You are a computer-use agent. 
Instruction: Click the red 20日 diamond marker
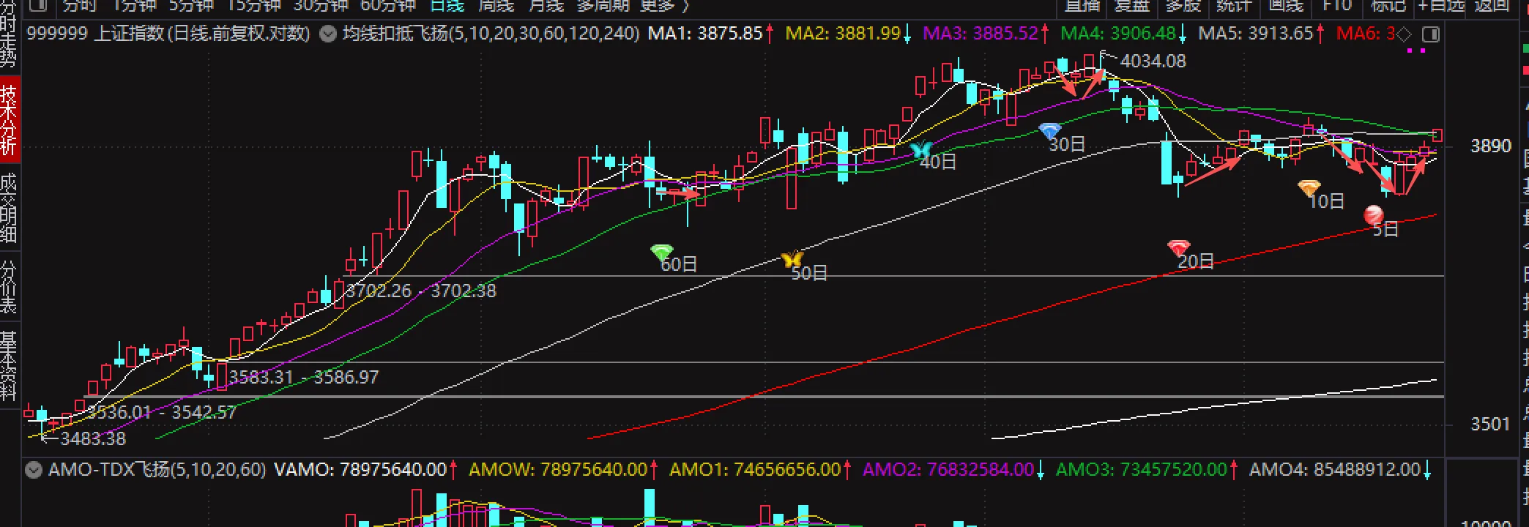pos(1178,247)
